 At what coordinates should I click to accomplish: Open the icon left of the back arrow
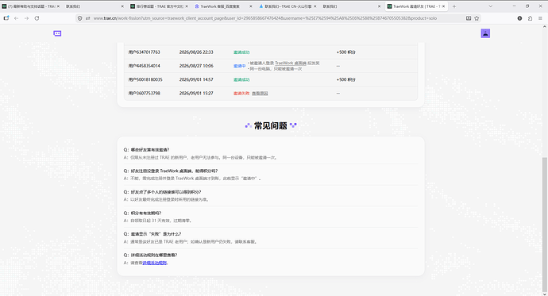(6, 18)
